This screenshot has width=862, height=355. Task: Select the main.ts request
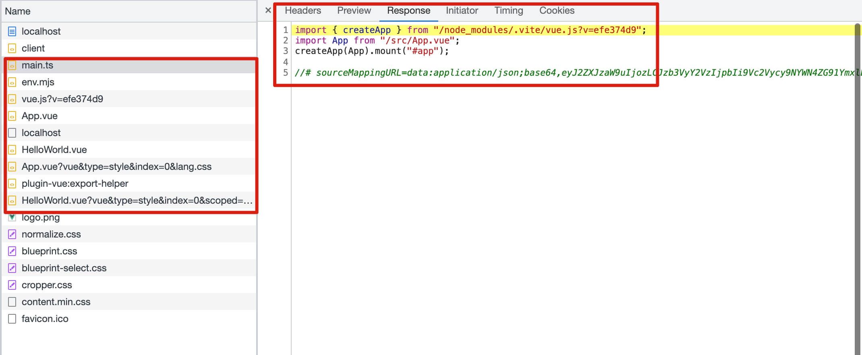pyautogui.click(x=37, y=65)
